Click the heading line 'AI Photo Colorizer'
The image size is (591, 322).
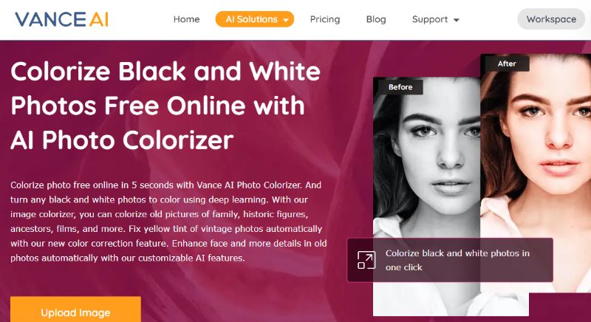coord(122,140)
